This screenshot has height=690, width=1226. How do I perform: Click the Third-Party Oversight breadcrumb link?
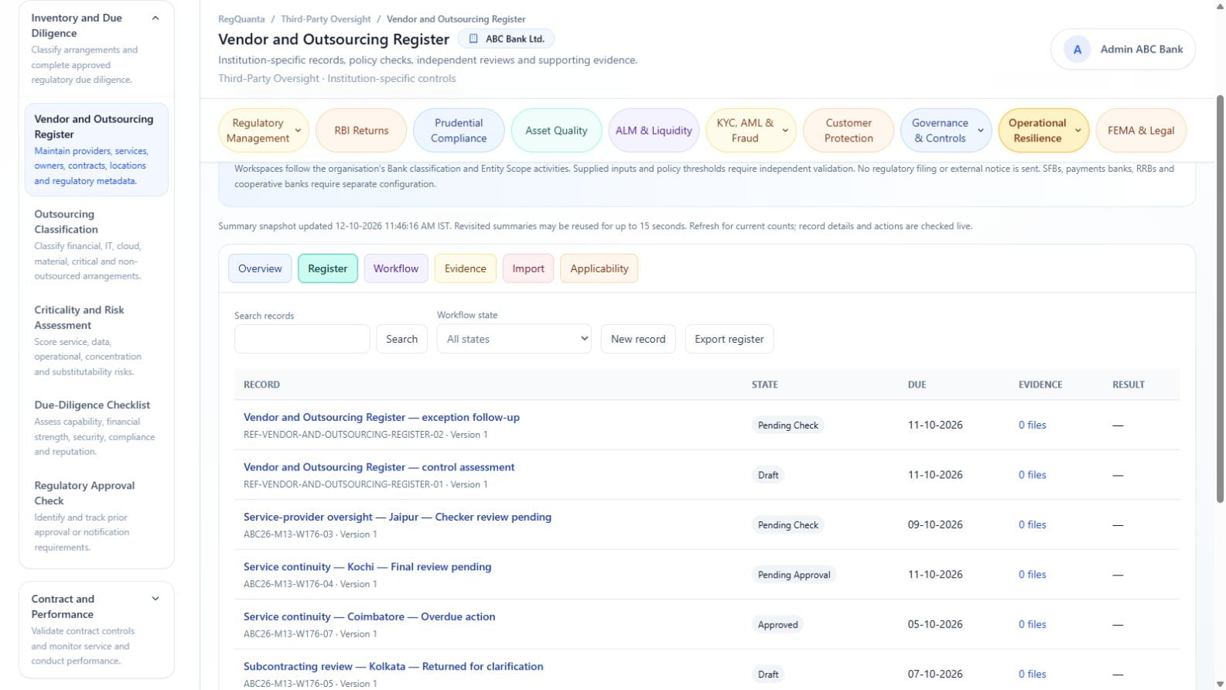coord(326,19)
